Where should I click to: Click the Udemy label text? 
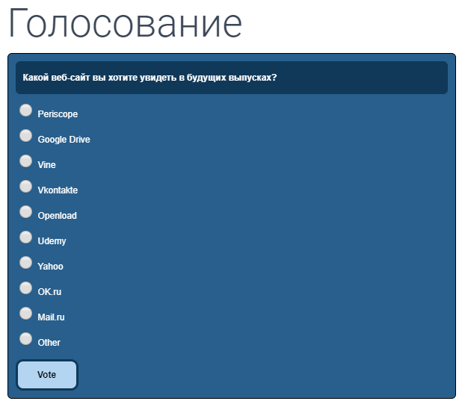[52, 241]
